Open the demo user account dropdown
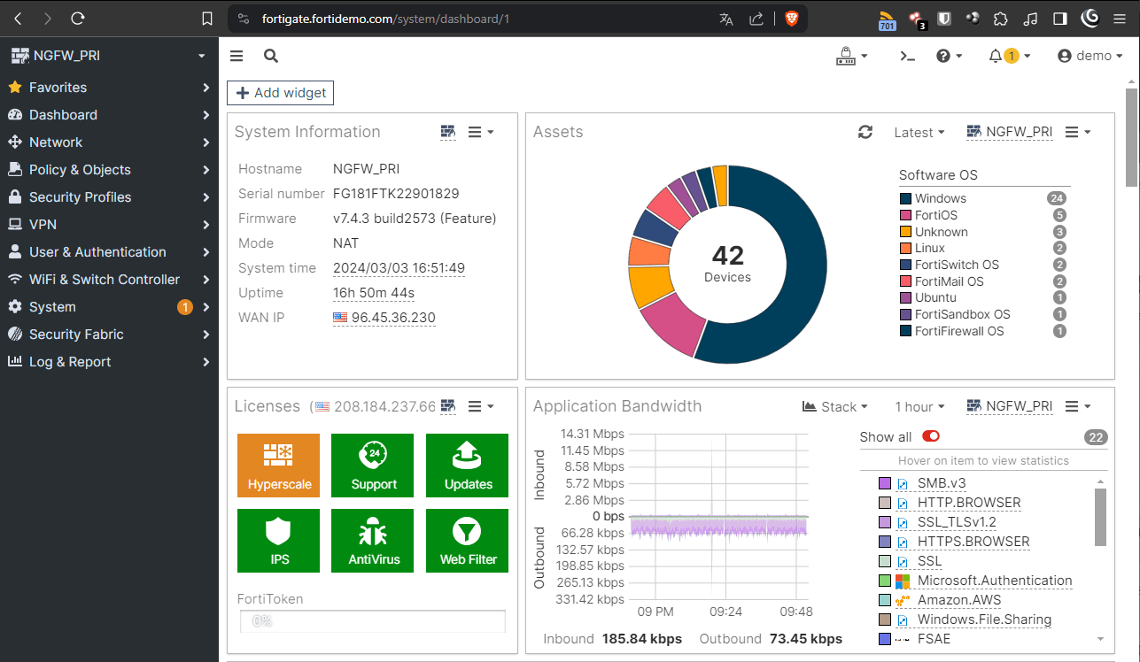1140x662 pixels. [x=1090, y=56]
